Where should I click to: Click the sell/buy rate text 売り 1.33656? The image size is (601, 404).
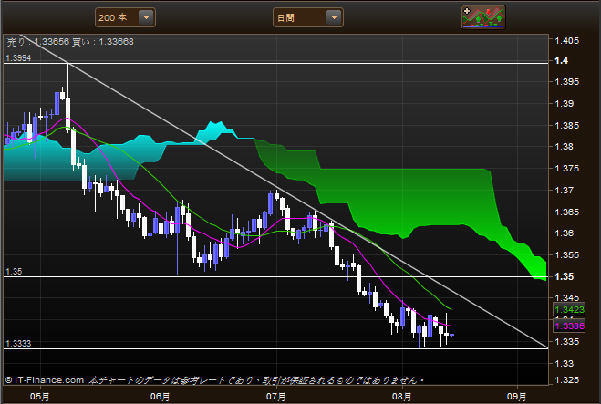click(x=38, y=42)
